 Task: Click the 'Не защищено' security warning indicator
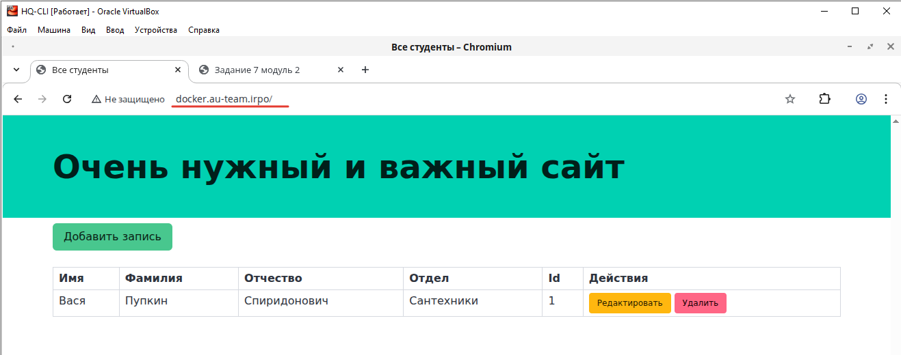tap(128, 99)
